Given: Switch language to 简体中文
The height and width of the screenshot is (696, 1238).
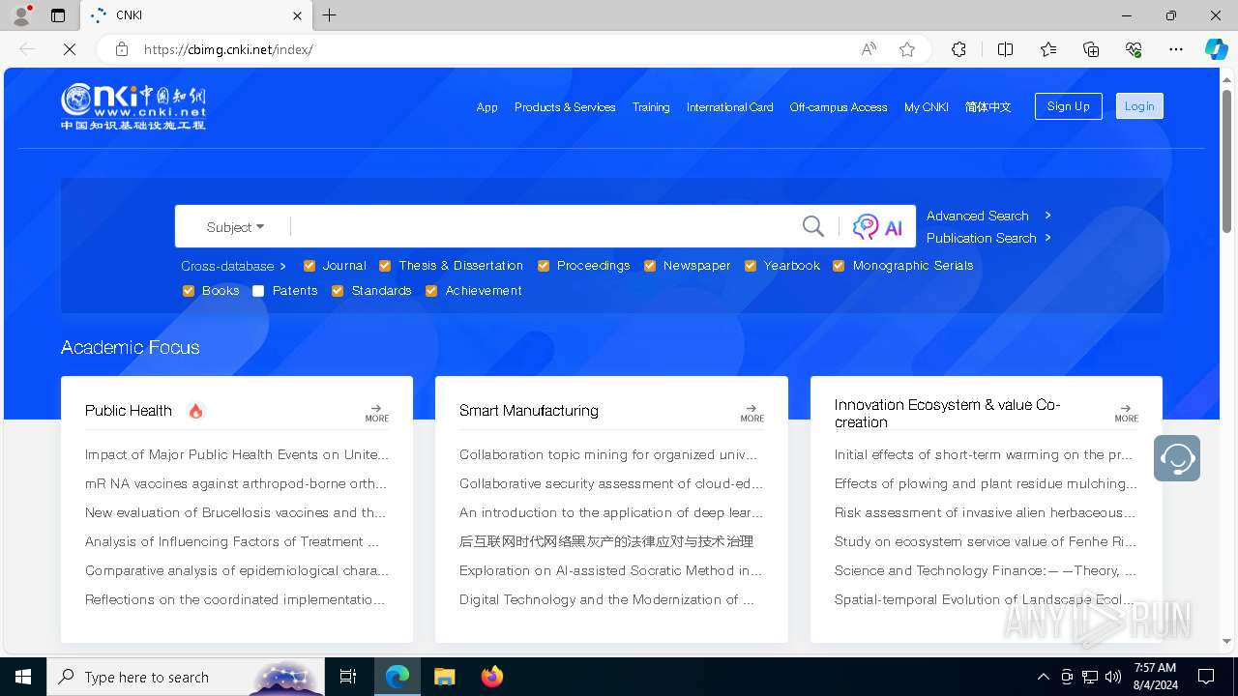Looking at the screenshot, I should coord(987,107).
